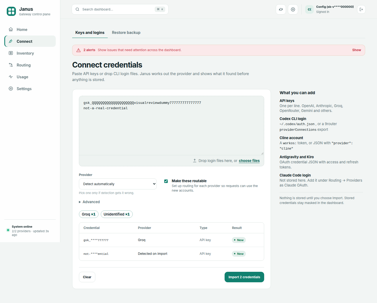This screenshot has width=377, height=303.
Task: Sign out using the logout icon
Action: coord(361,9)
